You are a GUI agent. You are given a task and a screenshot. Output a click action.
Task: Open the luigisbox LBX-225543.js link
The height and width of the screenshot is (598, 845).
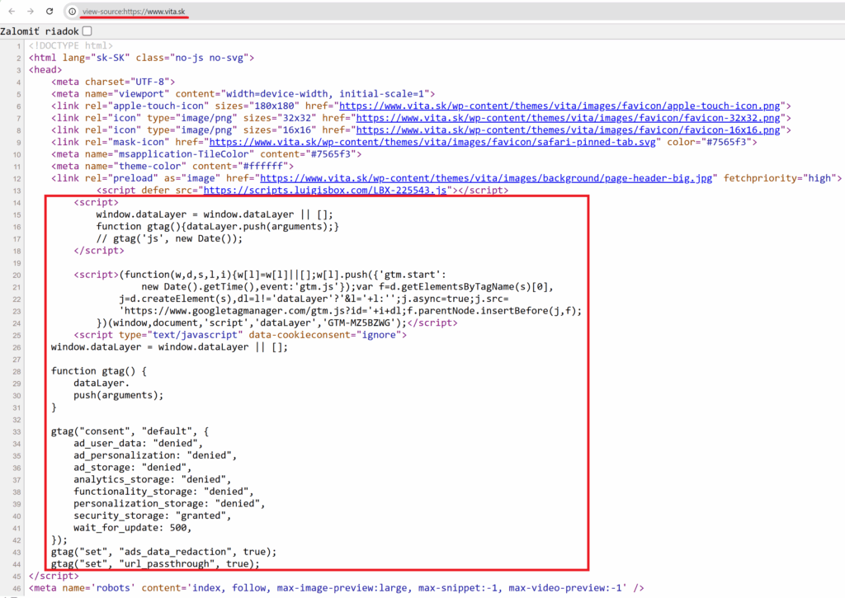point(325,191)
